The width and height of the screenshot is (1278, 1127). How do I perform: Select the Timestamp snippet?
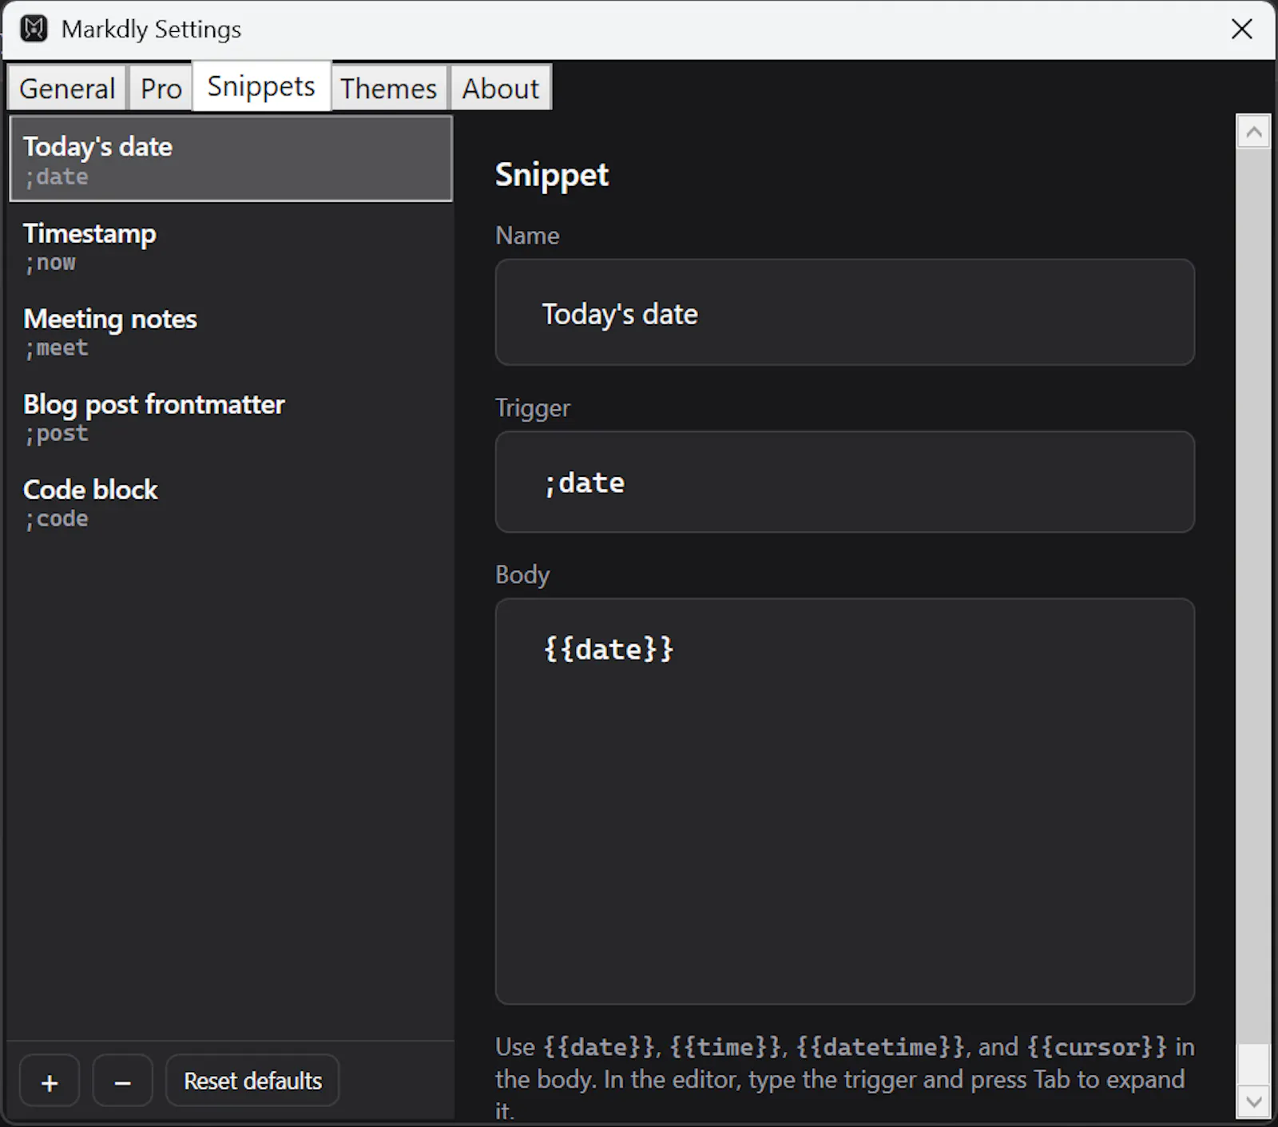[x=231, y=245]
